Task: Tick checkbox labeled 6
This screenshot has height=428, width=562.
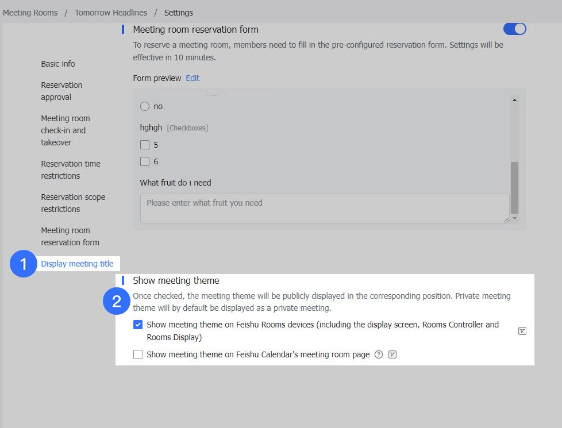Action: click(x=145, y=161)
